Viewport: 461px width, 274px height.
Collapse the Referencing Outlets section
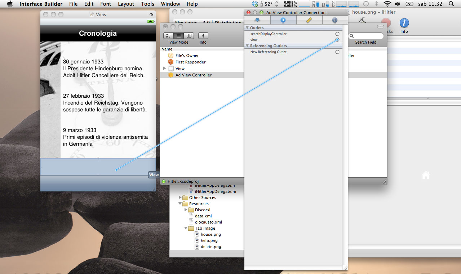[248, 46]
